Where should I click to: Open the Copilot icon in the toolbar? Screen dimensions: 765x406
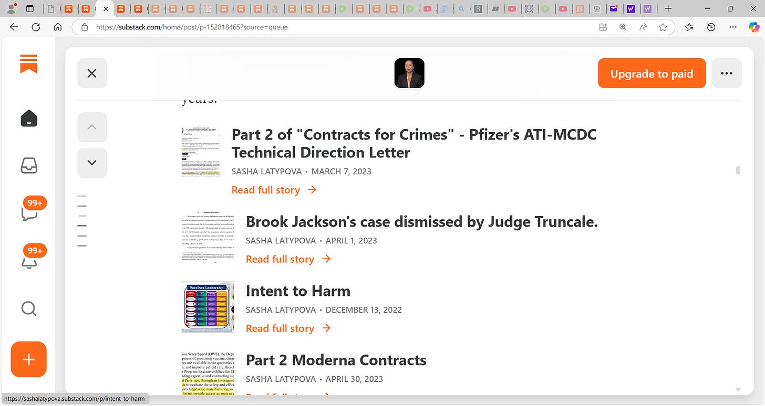(754, 27)
